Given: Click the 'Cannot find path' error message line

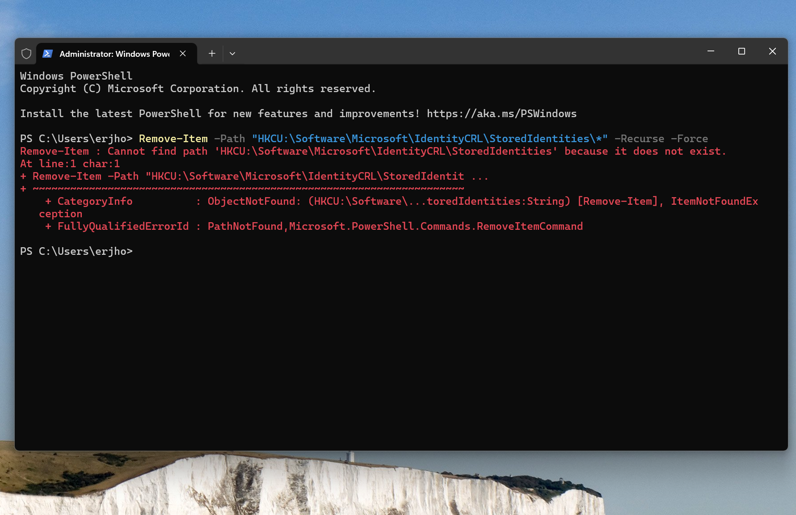Looking at the screenshot, I should tap(373, 151).
